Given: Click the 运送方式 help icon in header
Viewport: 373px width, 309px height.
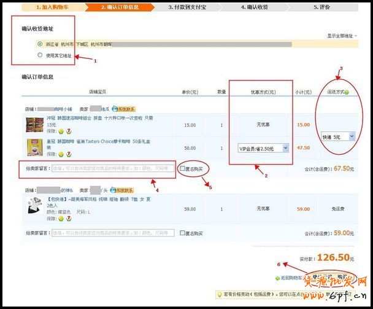Looking at the screenshot, I should pos(346,92).
